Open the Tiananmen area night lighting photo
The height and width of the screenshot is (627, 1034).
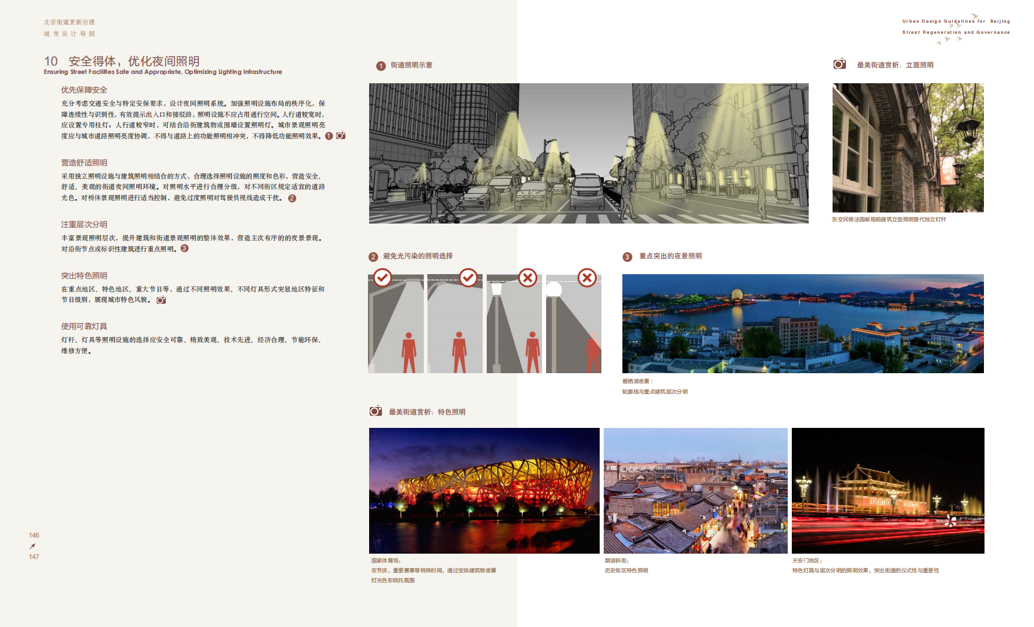pos(887,490)
